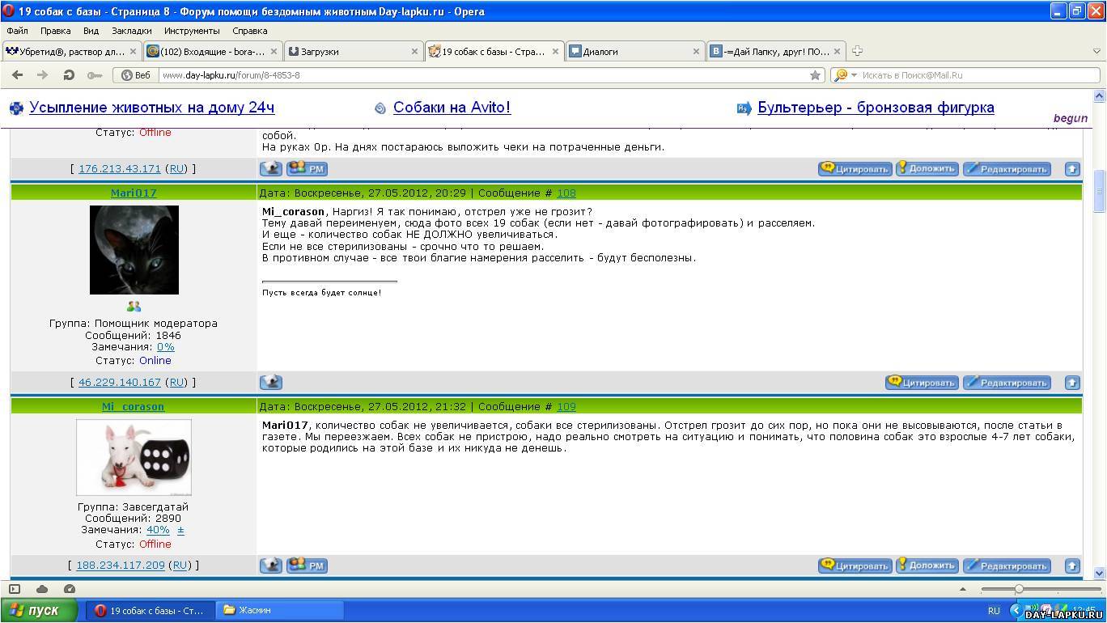Open zoom options arrow near zoom slider
The height and width of the screenshot is (623, 1107).
click(963, 589)
